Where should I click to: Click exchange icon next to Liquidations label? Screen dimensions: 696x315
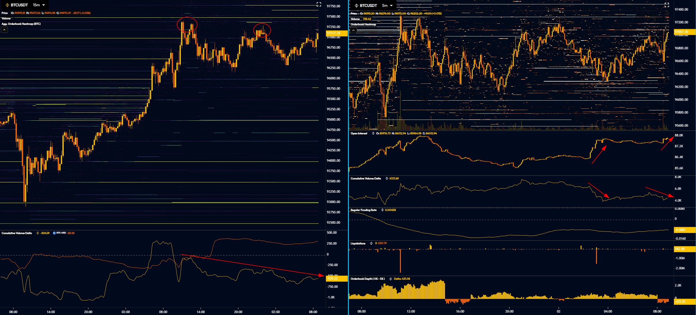tap(371, 243)
